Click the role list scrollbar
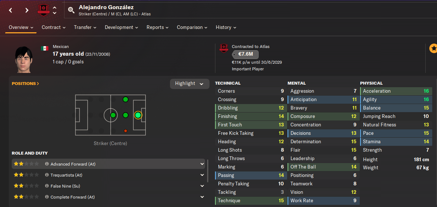Viewport: 437px width, 207px height. pos(207,171)
